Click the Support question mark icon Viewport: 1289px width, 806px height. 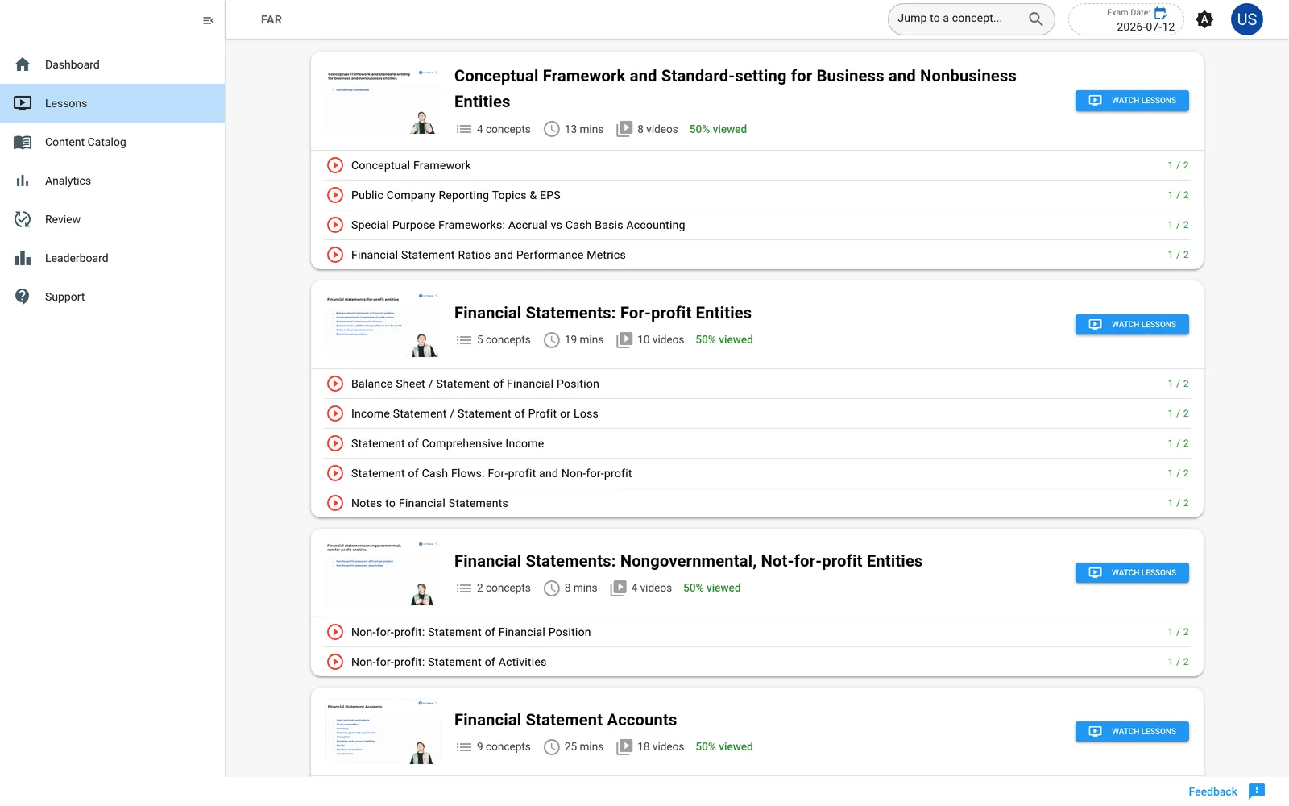point(23,297)
